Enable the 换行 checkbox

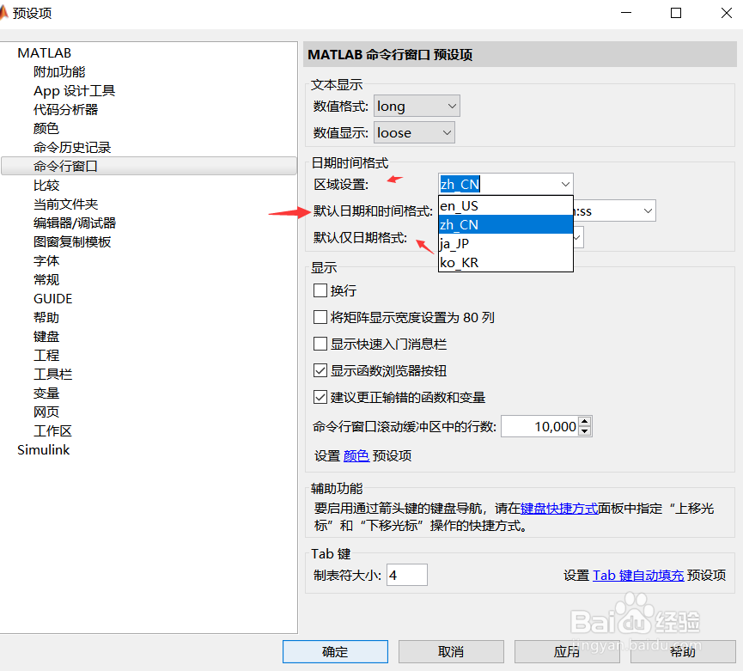(320, 290)
